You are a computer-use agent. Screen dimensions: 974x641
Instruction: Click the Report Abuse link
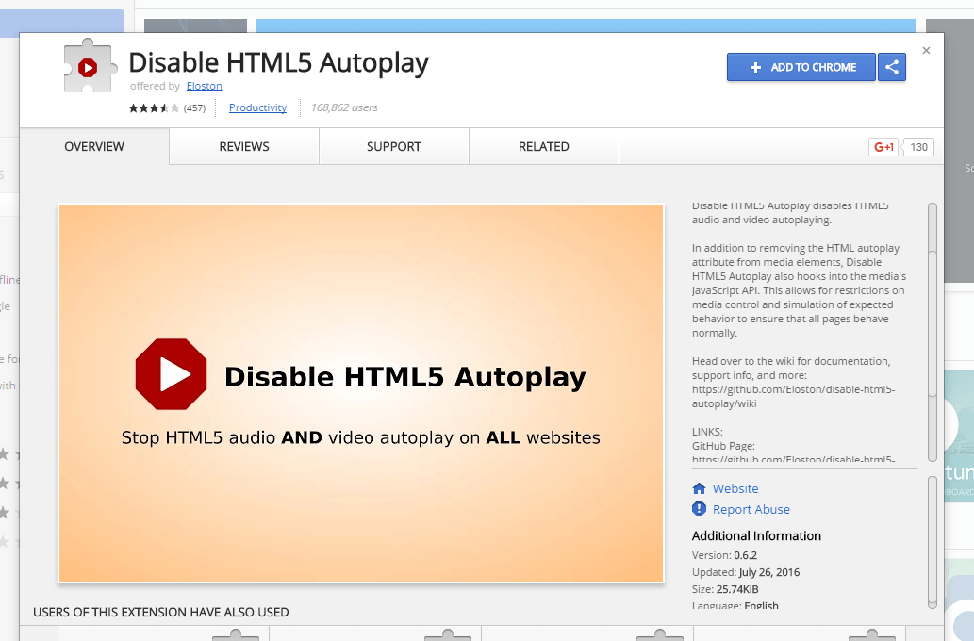pyautogui.click(x=751, y=509)
